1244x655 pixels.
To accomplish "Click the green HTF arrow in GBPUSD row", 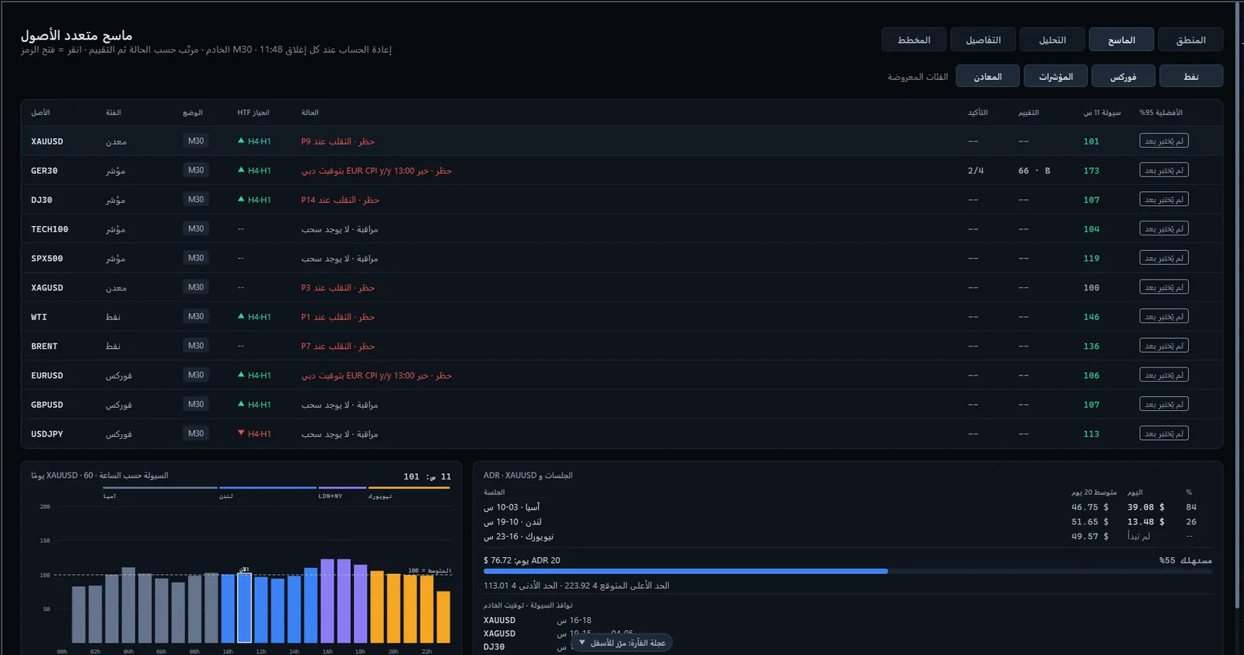I will click(x=241, y=404).
